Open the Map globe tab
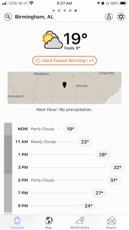 (49, 222)
